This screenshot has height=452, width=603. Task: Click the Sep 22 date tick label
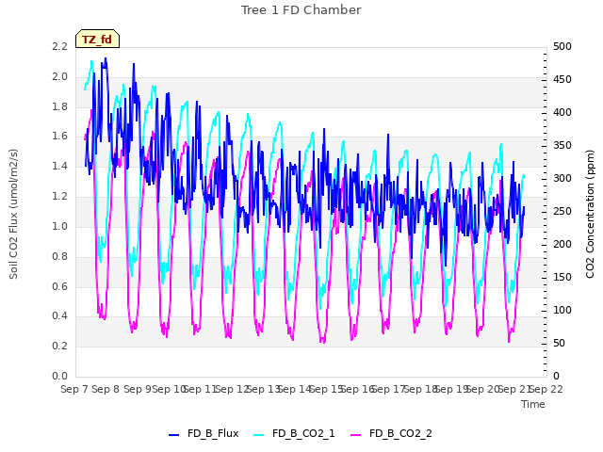click(546, 389)
